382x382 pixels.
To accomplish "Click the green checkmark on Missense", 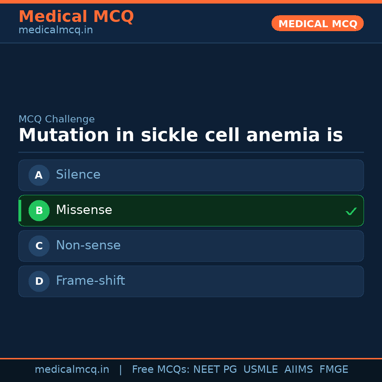I will 351,212.
